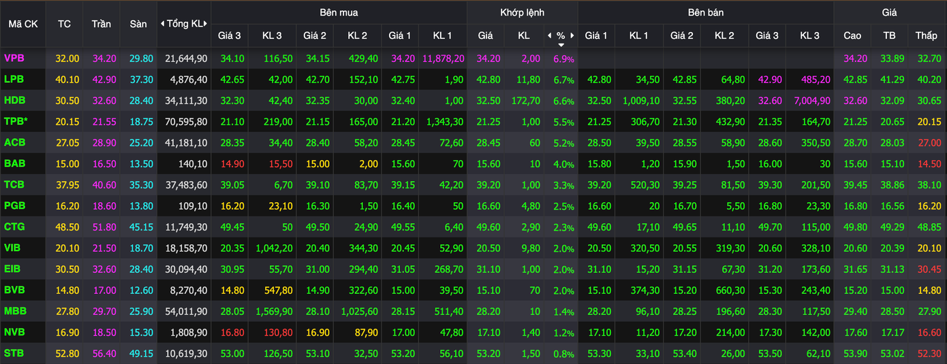Open VPB stock ticker symbol
This screenshot has width=947, height=364.
[x=14, y=59]
